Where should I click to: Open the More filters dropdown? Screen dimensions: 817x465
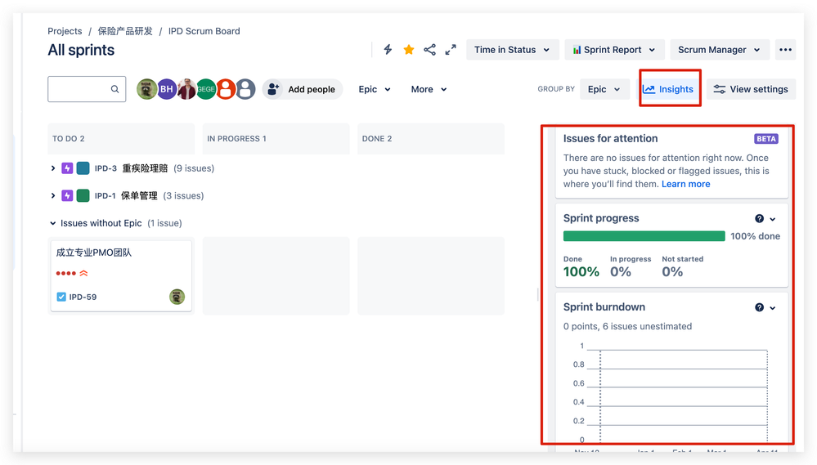click(429, 89)
